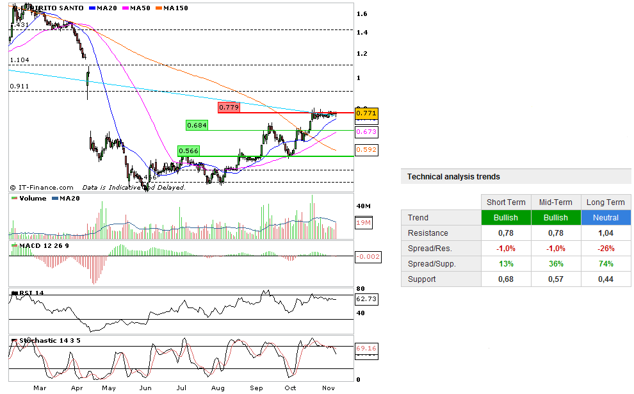Click the Mid-Term 36% spread value
The image size is (634, 394).
pyautogui.click(x=556, y=264)
